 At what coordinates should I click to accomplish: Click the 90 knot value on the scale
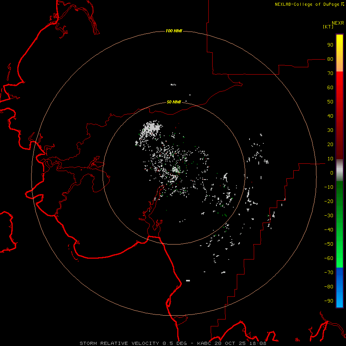330,45
